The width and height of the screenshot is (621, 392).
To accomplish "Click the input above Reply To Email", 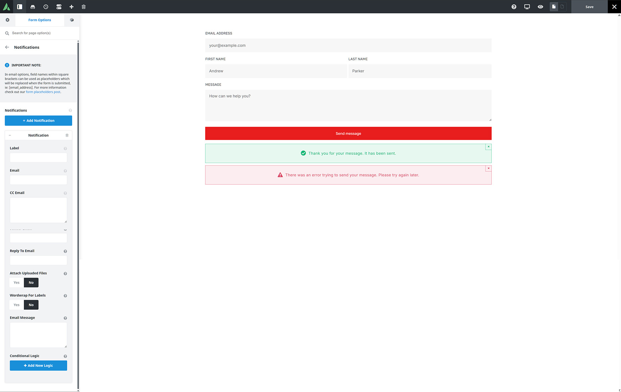I will [38, 238].
